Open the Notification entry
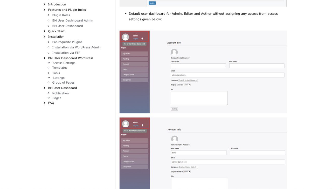Screen dimensions: 332x189 click(x=60, y=93)
